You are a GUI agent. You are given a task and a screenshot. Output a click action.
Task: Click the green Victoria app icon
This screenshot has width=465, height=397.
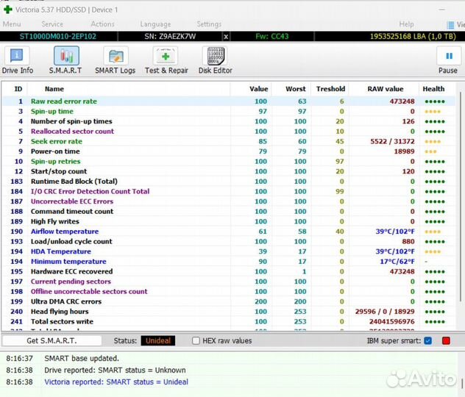point(7,10)
